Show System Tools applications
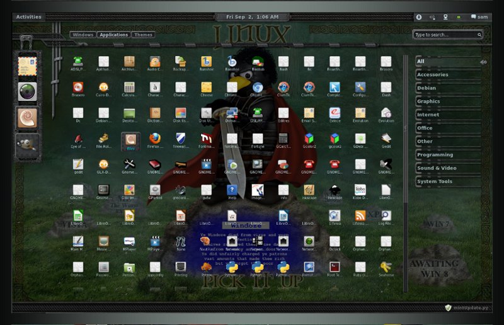The image size is (504, 325). coord(449,181)
